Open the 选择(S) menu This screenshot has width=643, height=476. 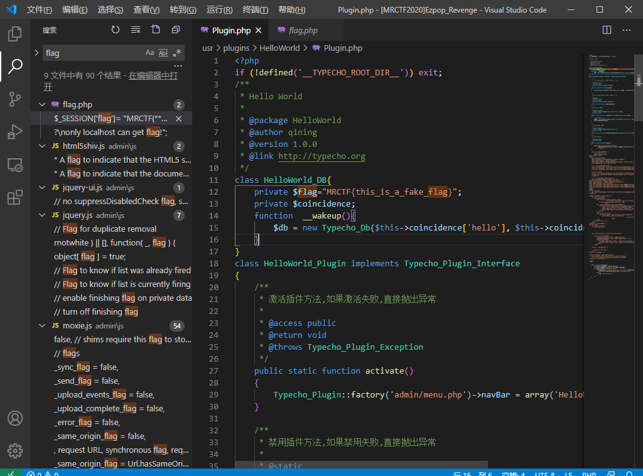click(111, 9)
